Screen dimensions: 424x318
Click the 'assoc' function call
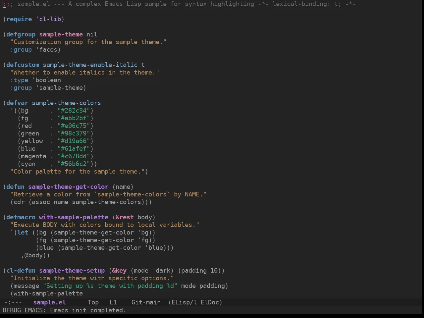pos(41,202)
